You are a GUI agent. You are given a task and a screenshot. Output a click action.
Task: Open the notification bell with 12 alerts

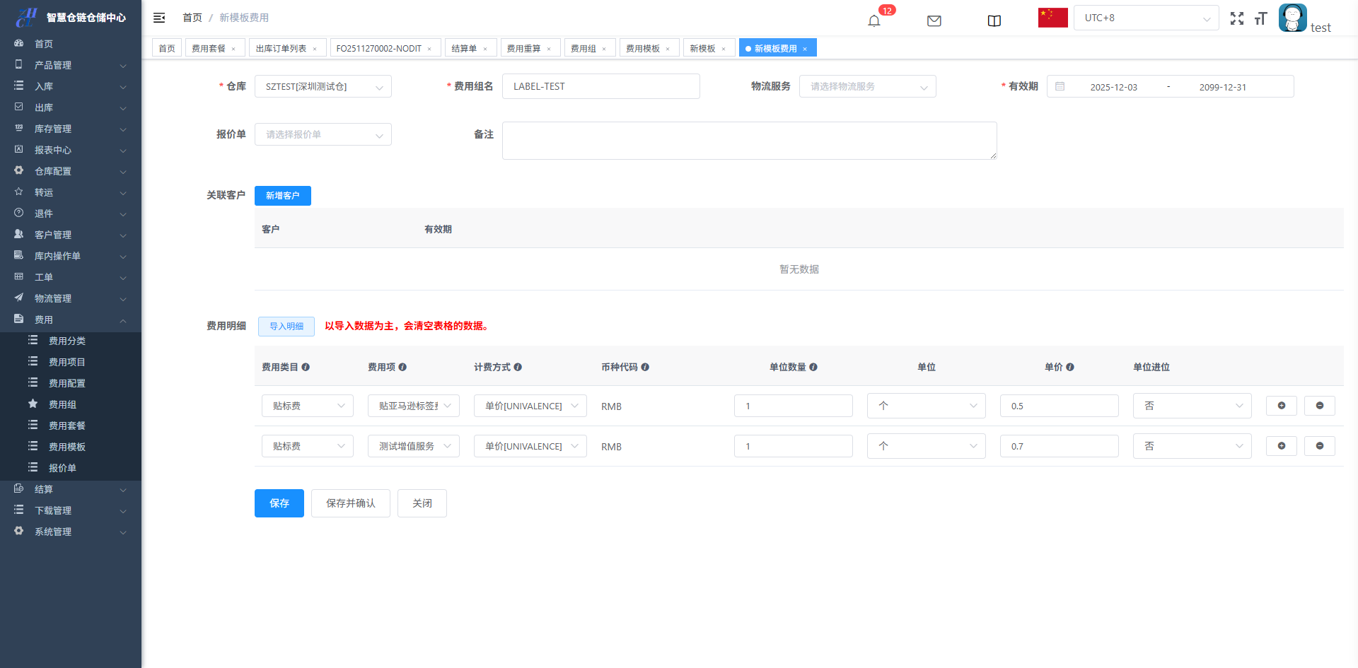(874, 20)
